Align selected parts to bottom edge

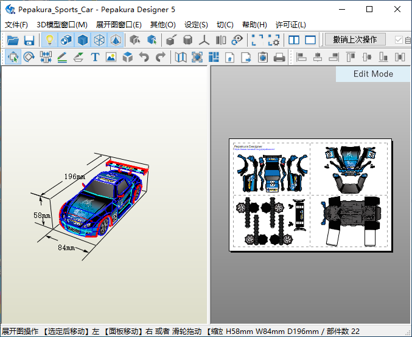383,57
